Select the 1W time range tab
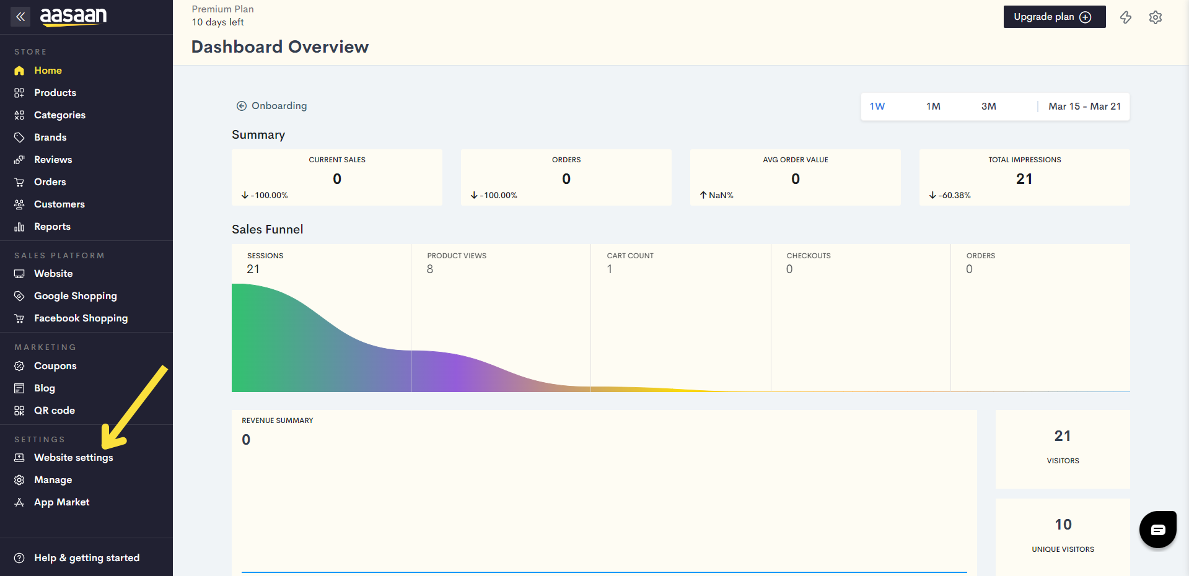This screenshot has width=1189, height=576. (x=877, y=107)
